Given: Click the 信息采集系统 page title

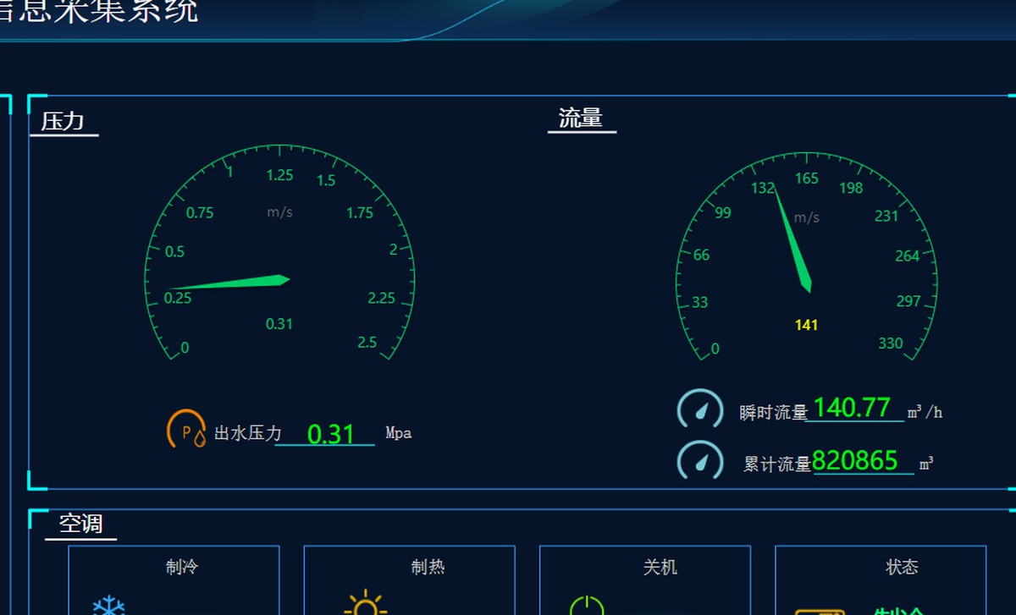Looking at the screenshot, I should click(x=98, y=11).
